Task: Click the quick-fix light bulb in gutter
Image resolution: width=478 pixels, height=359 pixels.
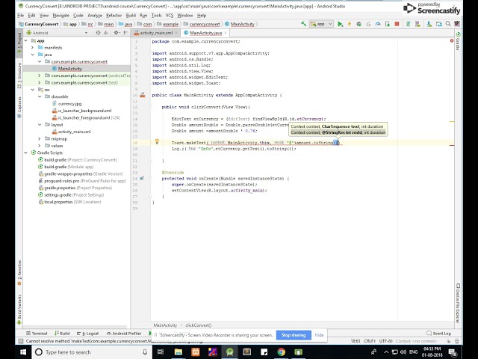Action: 157,141
